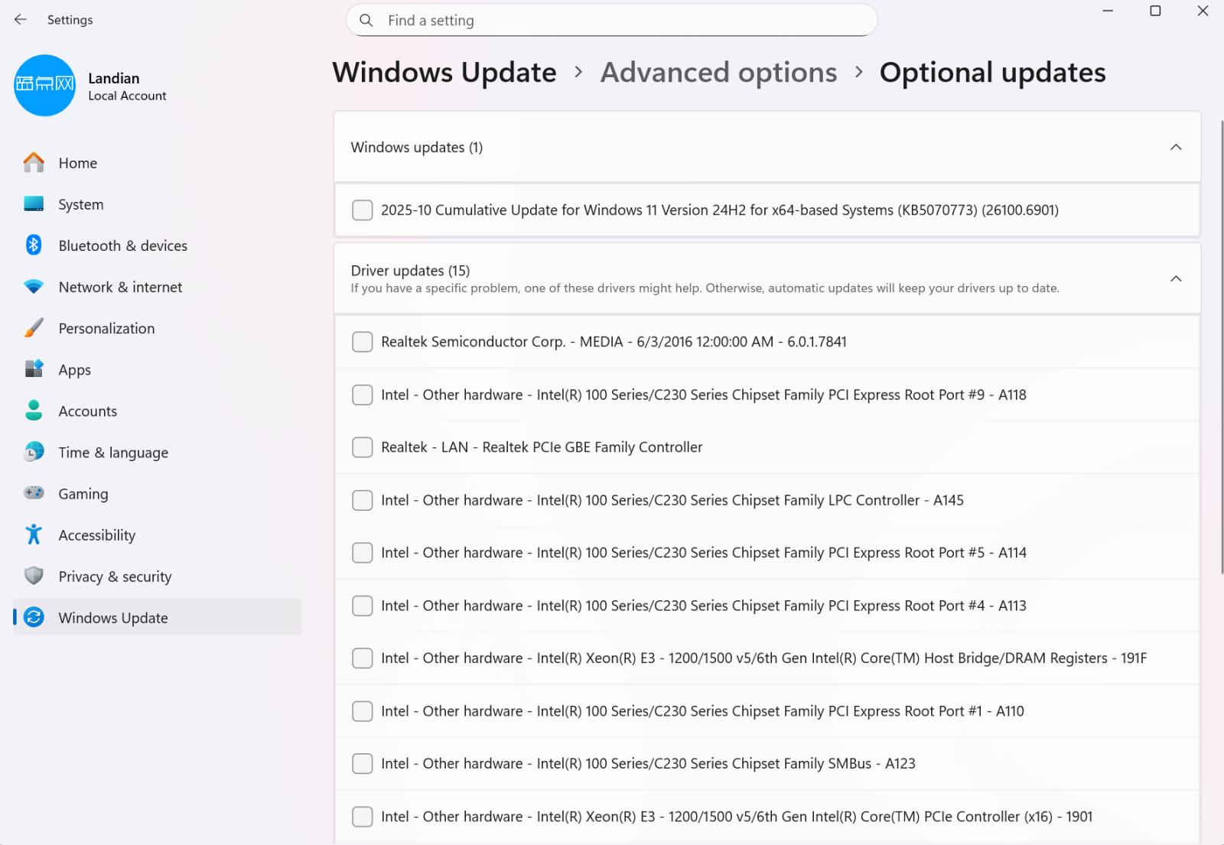Click the Home icon in sidebar
Viewport: 1224px width, 845px height.
(x=34, y=163)
